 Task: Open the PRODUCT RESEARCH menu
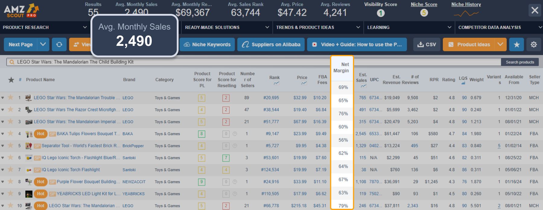click(x=45, y=27)
